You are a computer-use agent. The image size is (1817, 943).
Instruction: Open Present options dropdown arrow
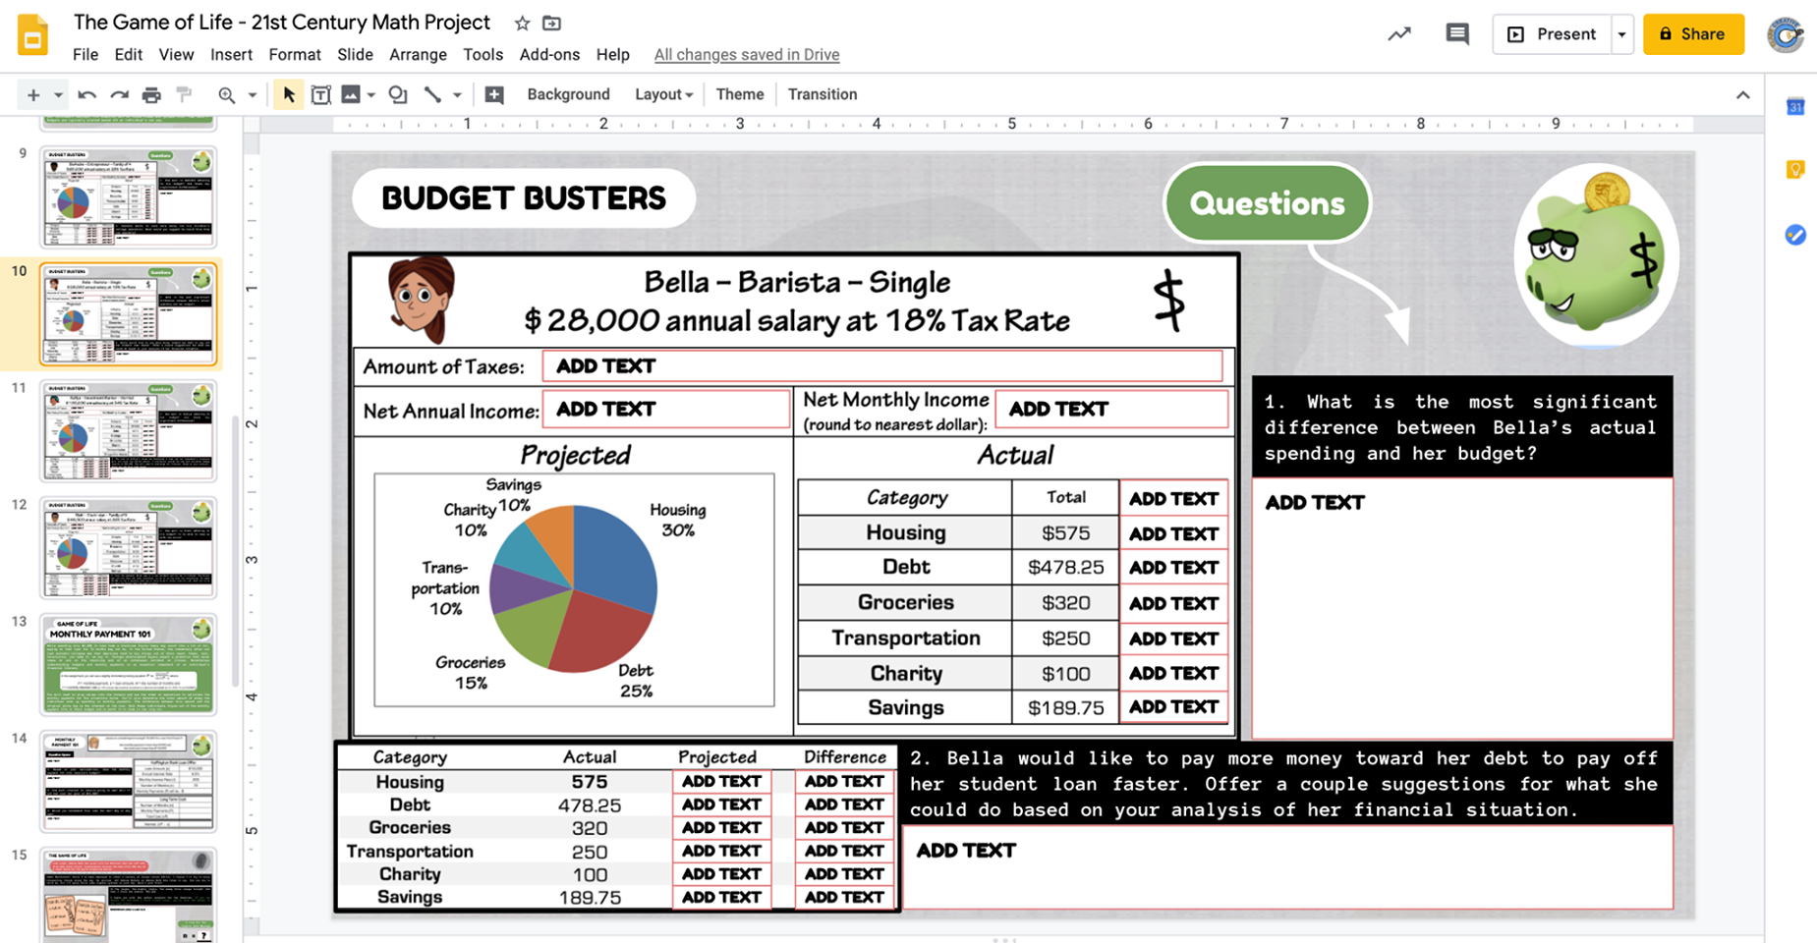(x=1621, y=34)
